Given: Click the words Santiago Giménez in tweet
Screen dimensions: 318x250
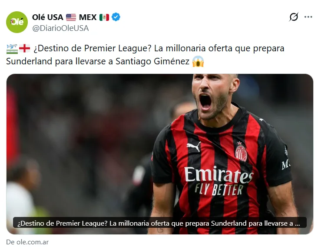Looking at the screenshot, I should tap(152, 61).
